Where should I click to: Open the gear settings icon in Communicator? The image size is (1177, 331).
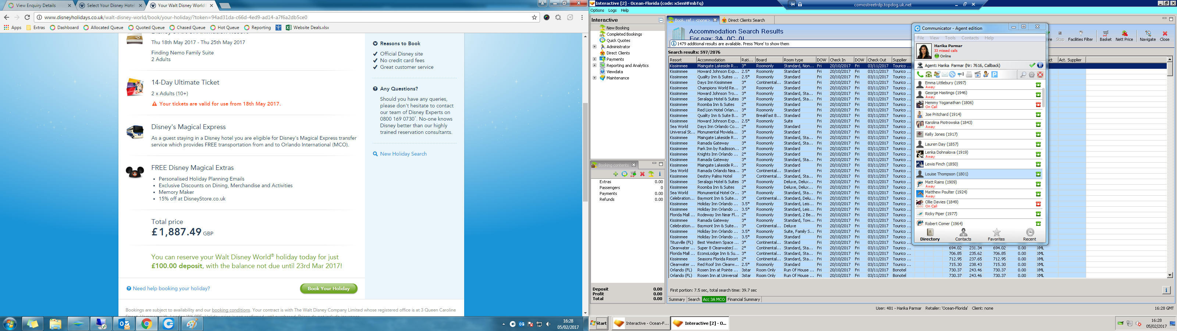(1032, 75)
